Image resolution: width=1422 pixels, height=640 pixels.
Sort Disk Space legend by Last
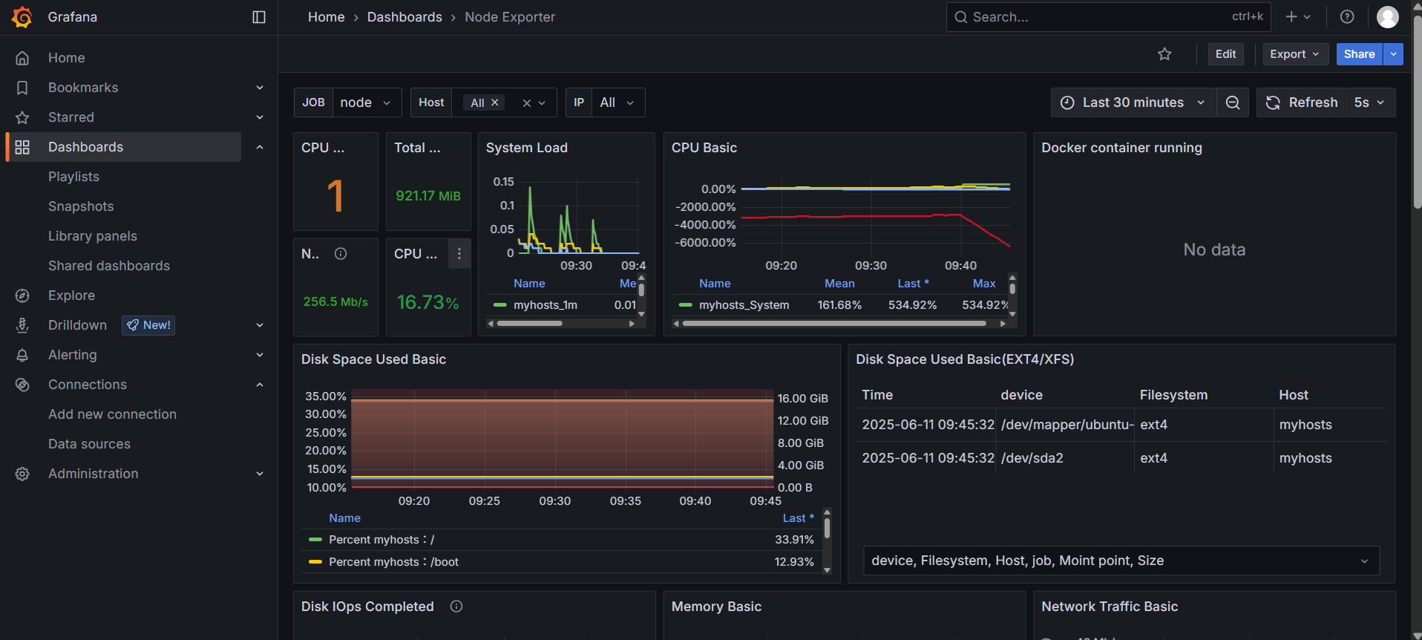[x=798, y=518]
